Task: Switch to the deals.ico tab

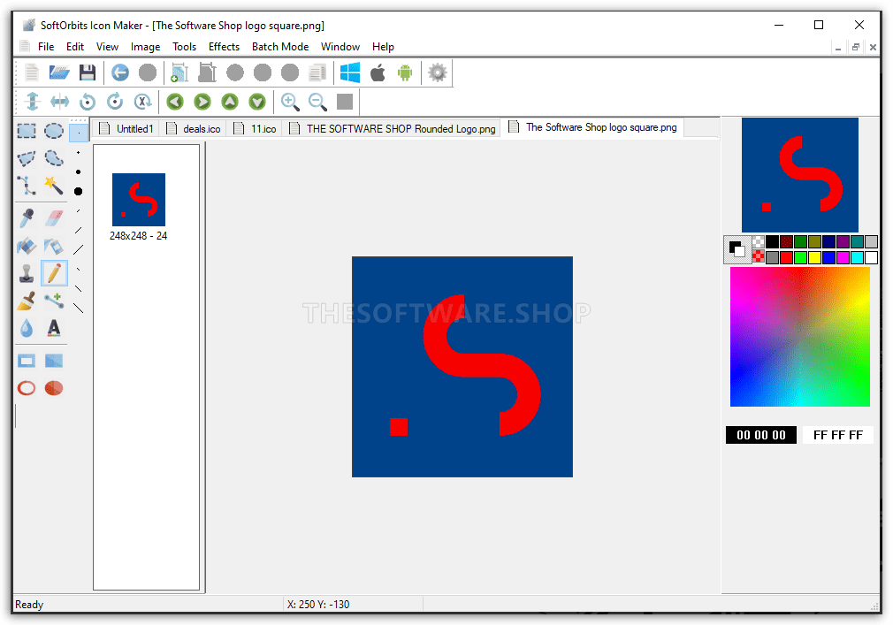Action: click(x=194, y=129)
